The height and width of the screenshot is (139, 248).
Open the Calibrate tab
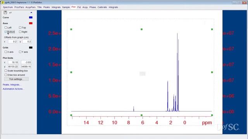coord(102,7)
